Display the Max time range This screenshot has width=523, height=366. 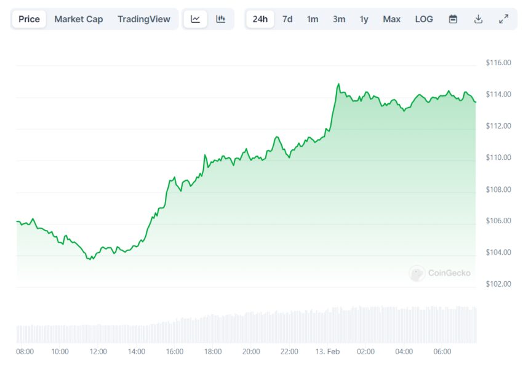(391, 19)
